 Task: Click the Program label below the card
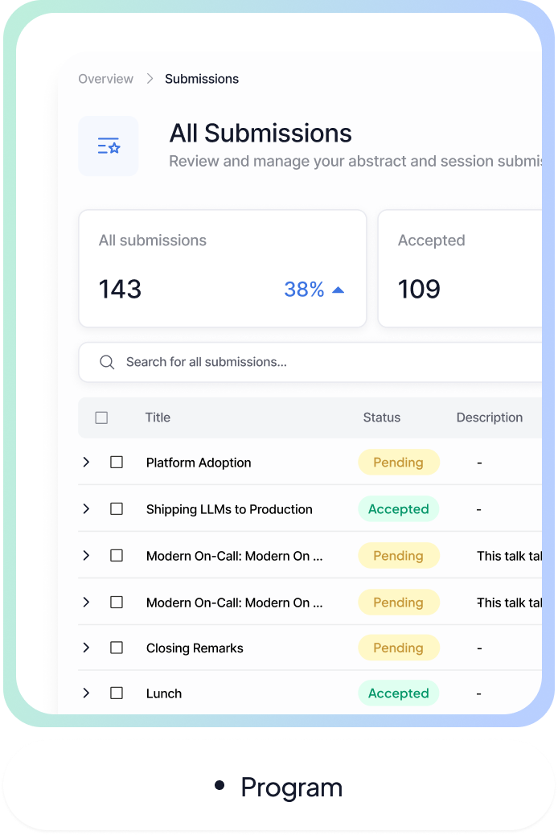pos(291,788)
